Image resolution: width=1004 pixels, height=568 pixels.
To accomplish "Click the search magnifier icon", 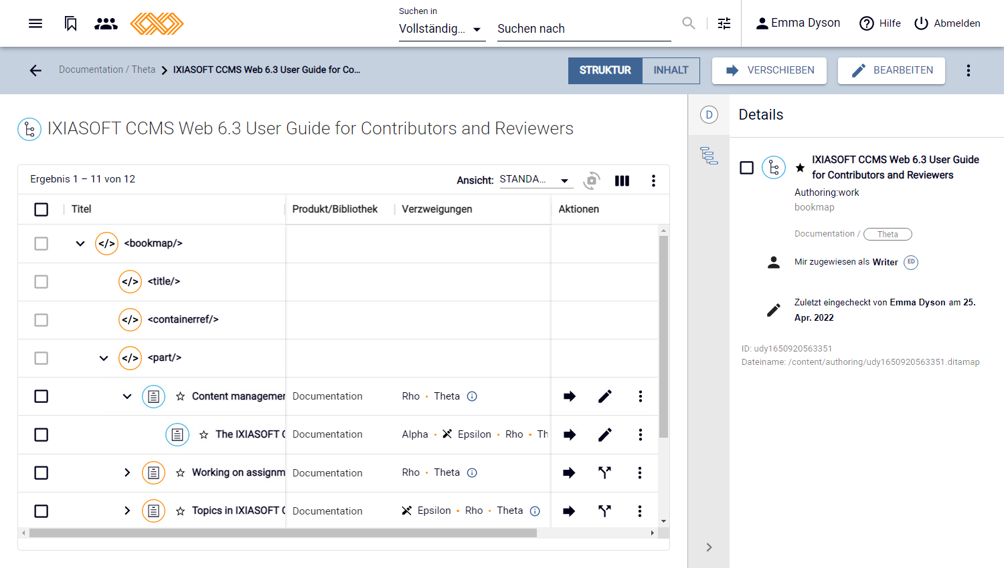I will pyautogui.click(x=688, y=23).
